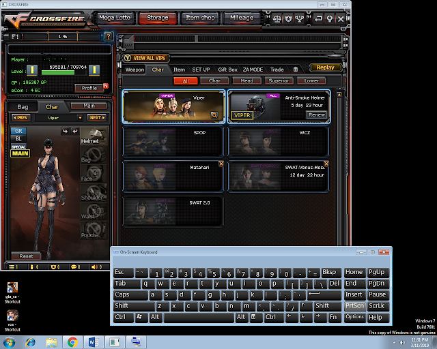The height and width of the screenshot is (349, 437).
Task: Filter characters by Superior
Action: pyautogui.click(x=279, y=80)
